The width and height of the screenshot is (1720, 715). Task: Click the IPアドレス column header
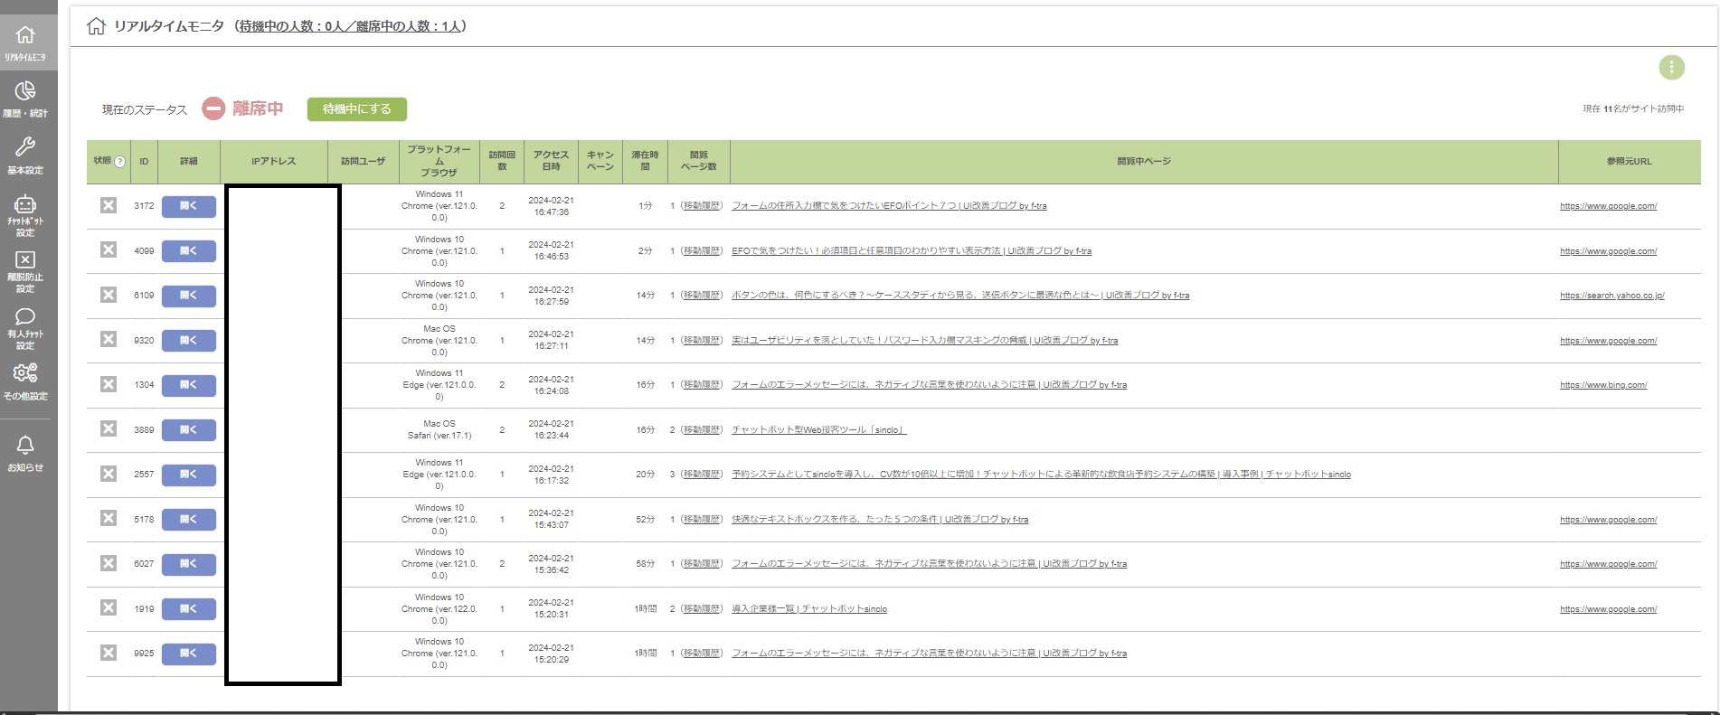tap(274, 162)
